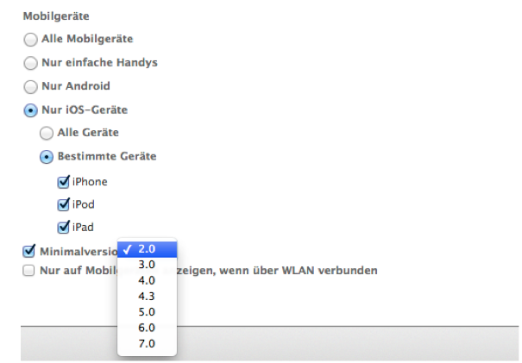Screen dimensions: 522x363
Task: Pick version 2.0 in the dropdown list
Action: [148, 249]
